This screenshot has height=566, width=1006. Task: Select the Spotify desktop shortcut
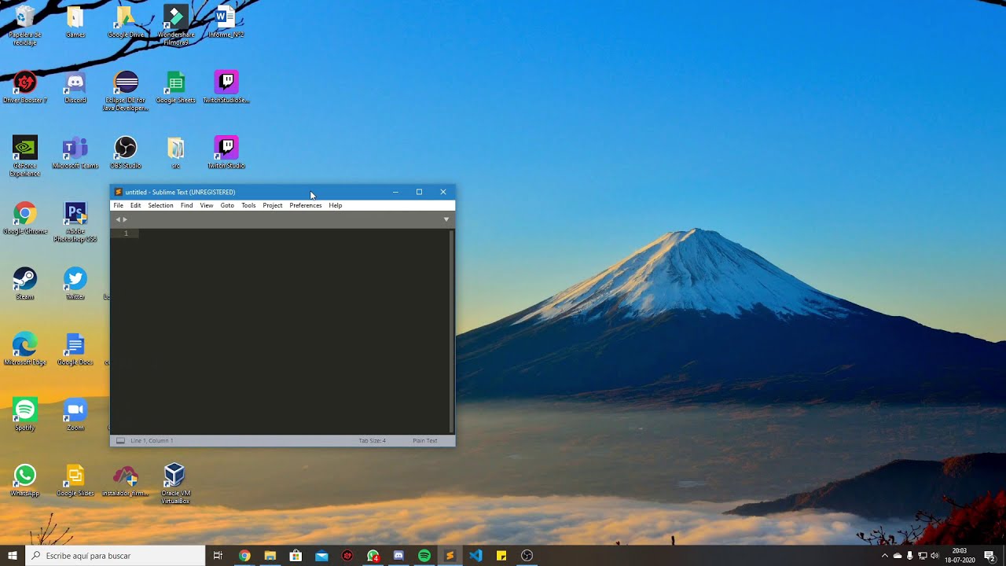[x=25, y=414]
